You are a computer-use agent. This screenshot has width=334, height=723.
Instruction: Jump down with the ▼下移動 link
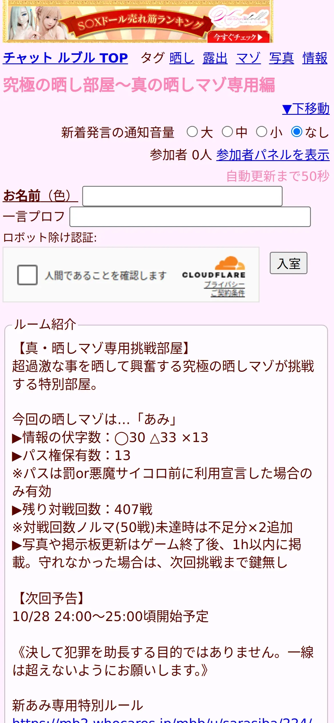tap(306, 109)
